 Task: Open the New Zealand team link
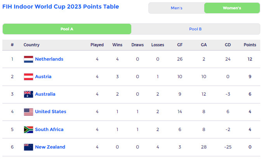coord(50,147)
